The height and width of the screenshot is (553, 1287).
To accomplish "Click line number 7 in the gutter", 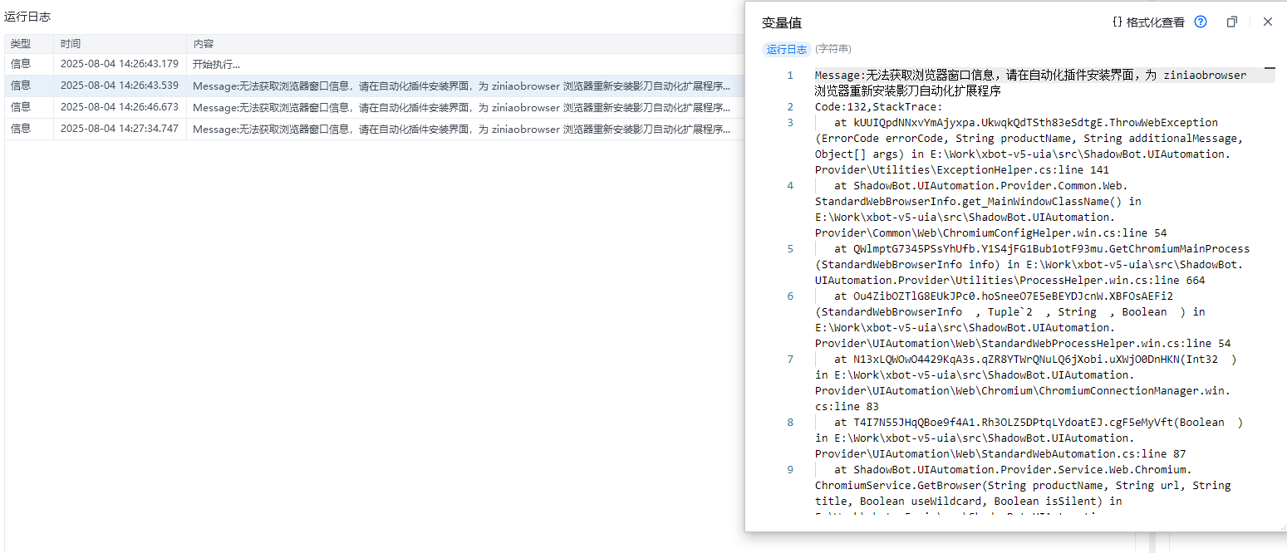I will [790, 360].
